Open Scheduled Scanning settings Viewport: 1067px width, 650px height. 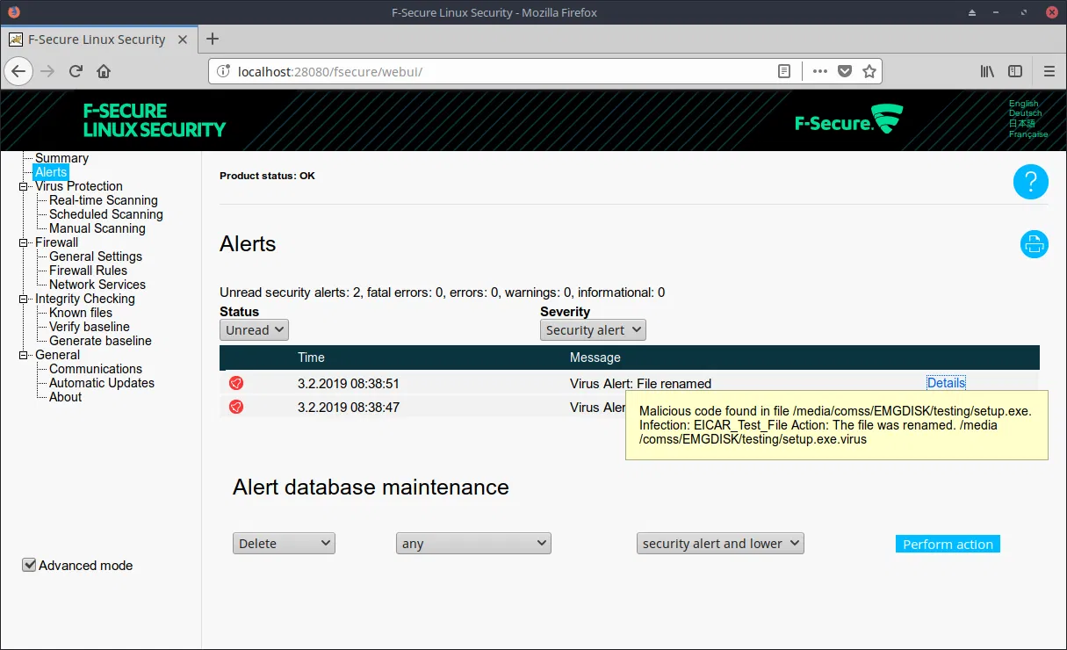[106, 214]
